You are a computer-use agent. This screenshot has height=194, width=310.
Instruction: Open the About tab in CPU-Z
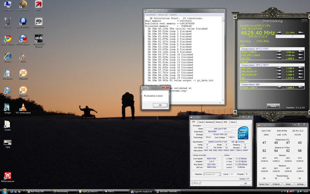[233, 122]
